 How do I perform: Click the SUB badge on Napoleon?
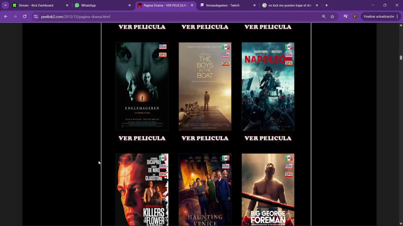[289, 55]
